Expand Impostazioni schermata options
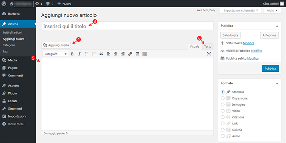286x143 pixels. point(241,10)
